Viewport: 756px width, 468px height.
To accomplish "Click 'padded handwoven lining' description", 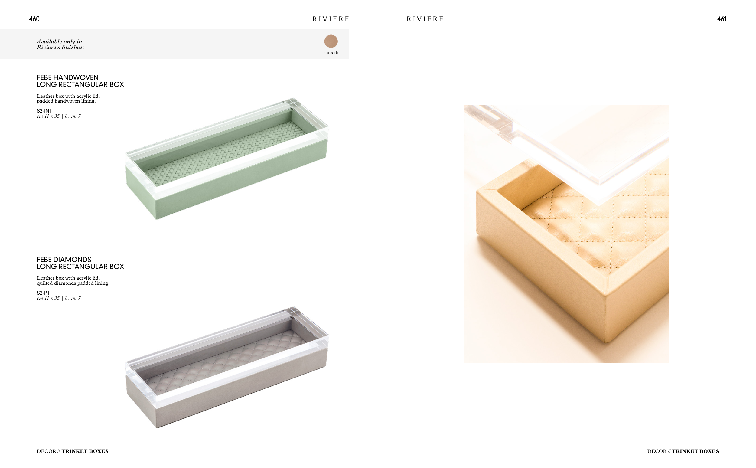I will pos(66,101).
